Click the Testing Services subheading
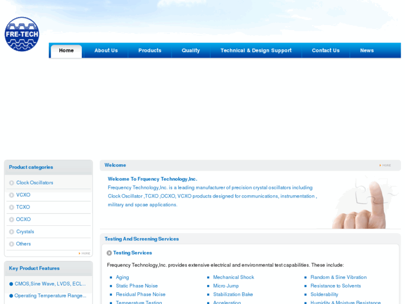 point(133,253)
